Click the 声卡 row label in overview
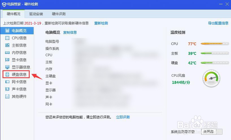Screen dimensions: 231x140 49,97
